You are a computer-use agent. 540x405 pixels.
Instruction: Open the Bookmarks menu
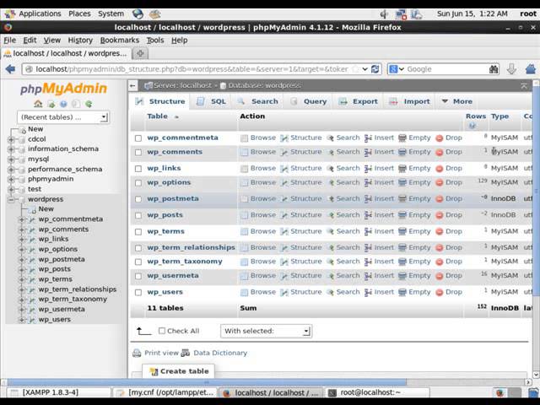(120, 40)
